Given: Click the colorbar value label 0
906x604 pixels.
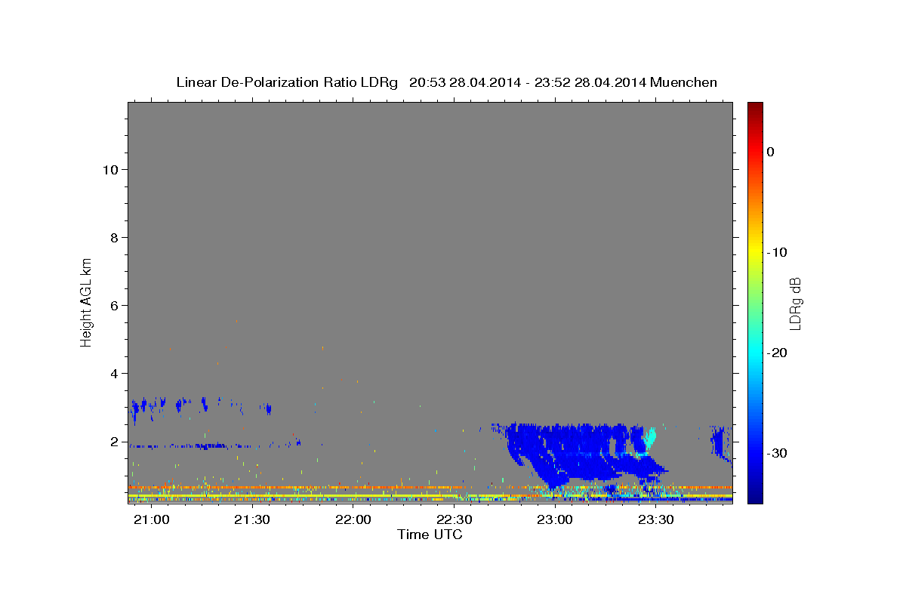Looking at the screenshot, I should point(770,152).
